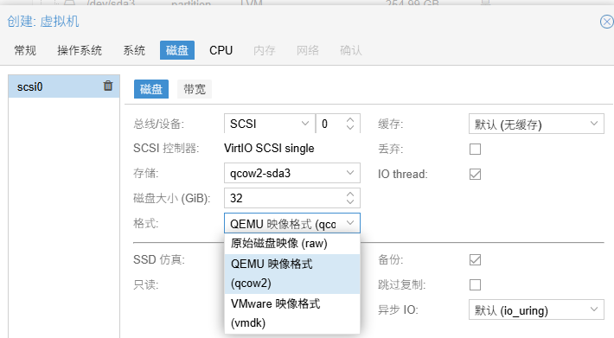Go to the 系统 tab
The height and width of the screenshot is (338, 614).
pyautogui.click(x=134, y=50)
